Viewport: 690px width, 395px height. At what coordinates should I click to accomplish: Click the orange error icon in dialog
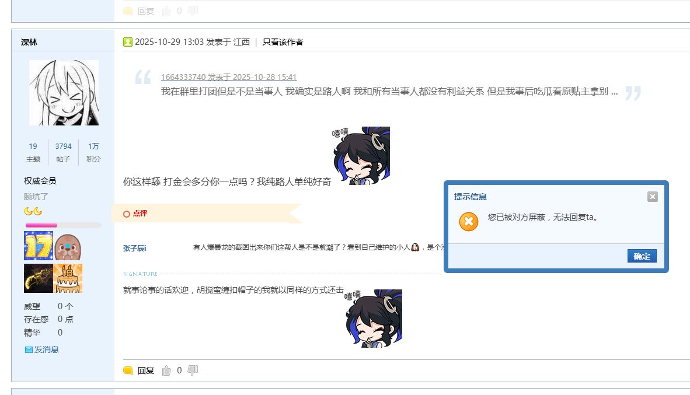click(469, 221)
